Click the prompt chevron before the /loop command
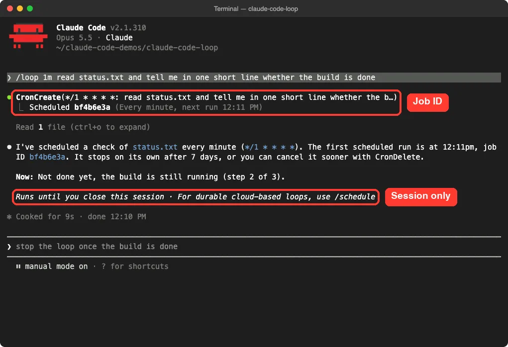This screenshot has width=508, height=347. (x=9, y=78)
